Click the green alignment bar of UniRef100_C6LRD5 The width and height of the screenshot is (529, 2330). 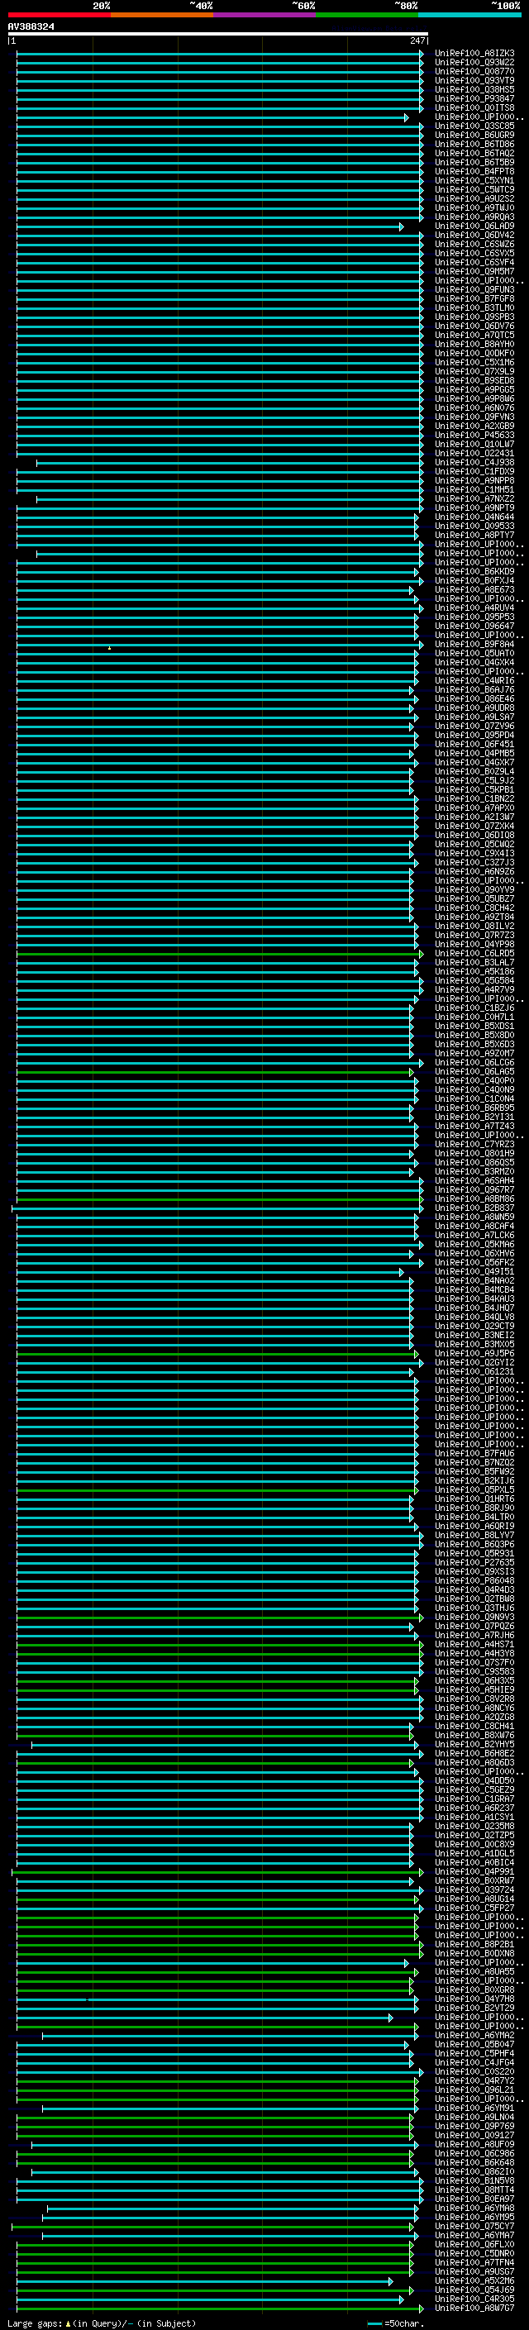coord(220,953)
